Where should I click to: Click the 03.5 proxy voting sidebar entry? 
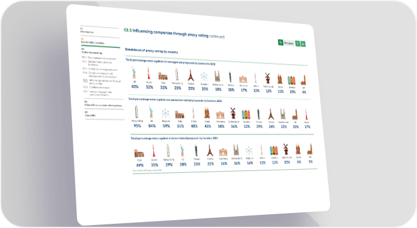[x=102, y=82]
